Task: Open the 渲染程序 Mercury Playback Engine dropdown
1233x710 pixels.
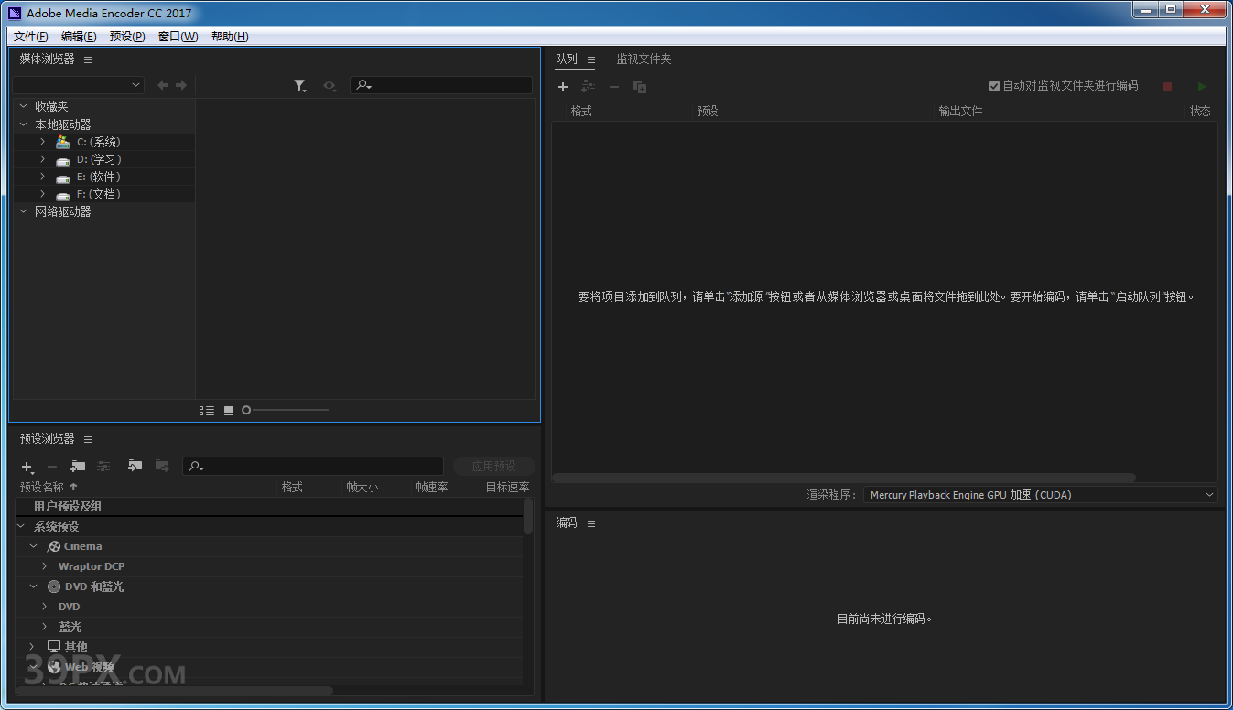Action: point(1041,495)
